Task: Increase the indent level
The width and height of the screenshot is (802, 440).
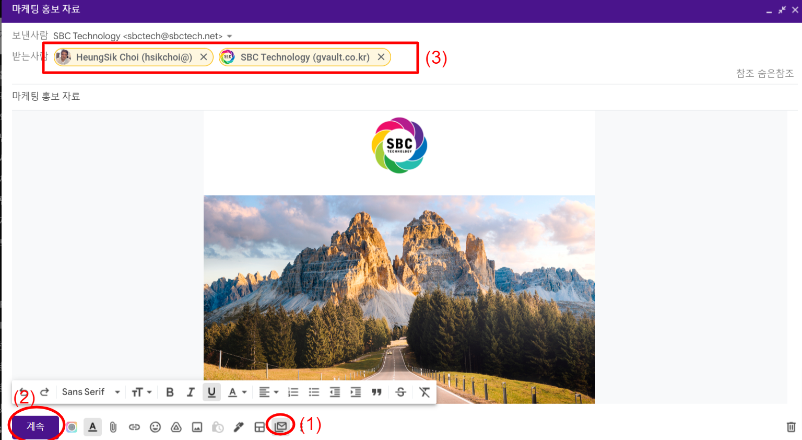Action: 356,392
